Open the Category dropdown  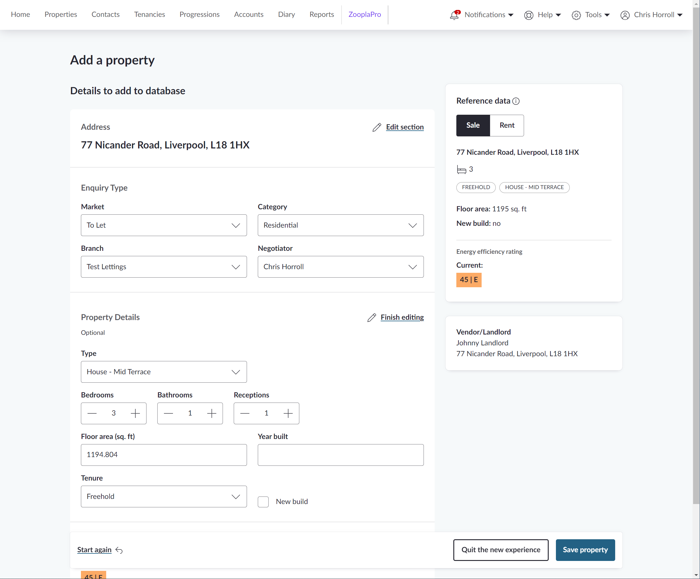click(x=341, y=225)
